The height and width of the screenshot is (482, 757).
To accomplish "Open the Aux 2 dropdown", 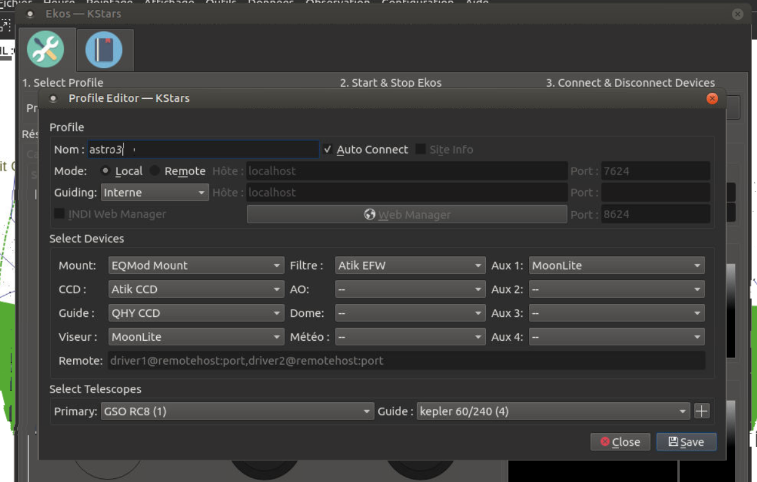I will (x=617, y=289).
